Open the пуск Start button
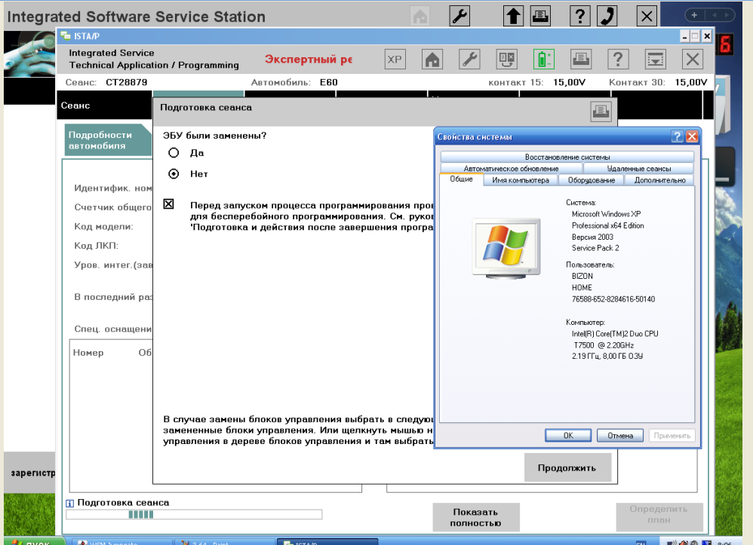753x545 pixels. [x=32, y=541]
